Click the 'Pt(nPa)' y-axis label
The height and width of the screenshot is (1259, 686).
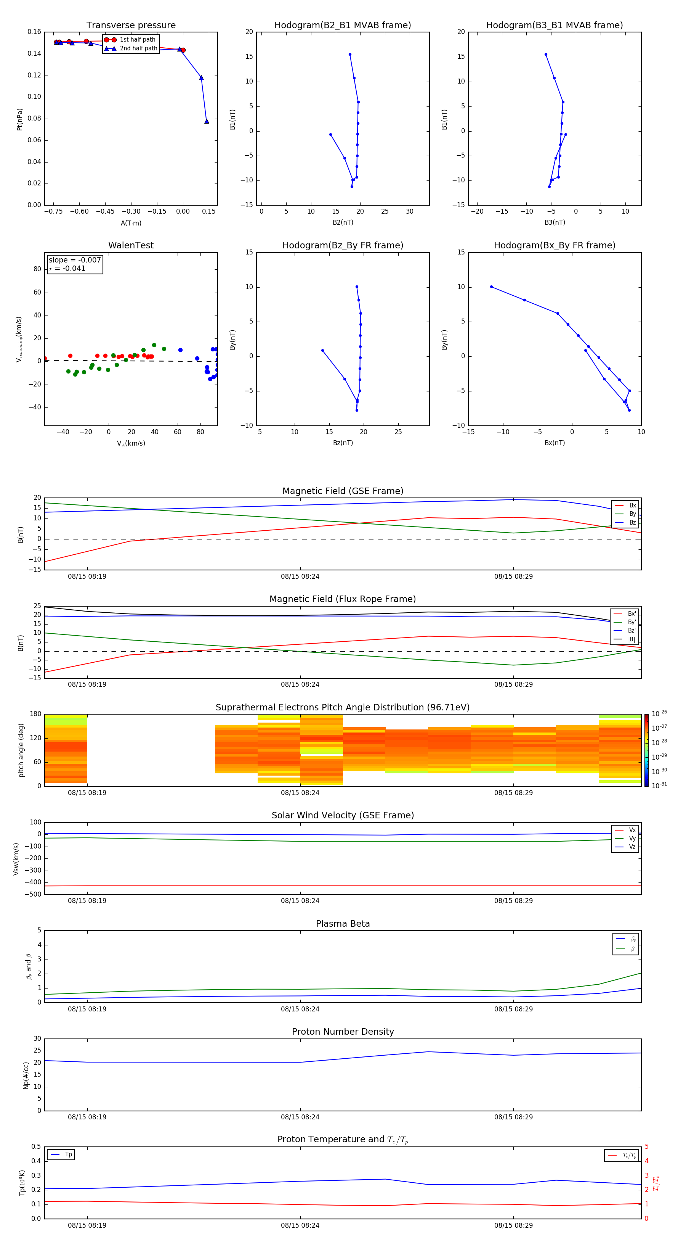[x=19, y=119]
